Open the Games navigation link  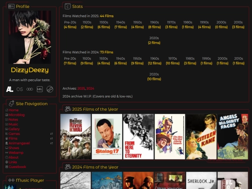[14, 134]
